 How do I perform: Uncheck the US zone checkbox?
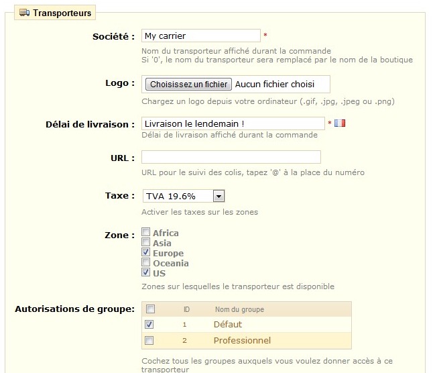point(145,272)
